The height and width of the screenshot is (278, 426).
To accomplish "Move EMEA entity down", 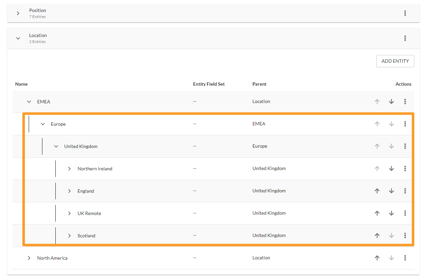I will tap(391, 102).
